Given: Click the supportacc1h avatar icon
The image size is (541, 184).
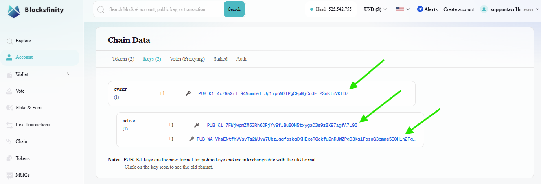Looking at the screenshot, I should [484, 9].
